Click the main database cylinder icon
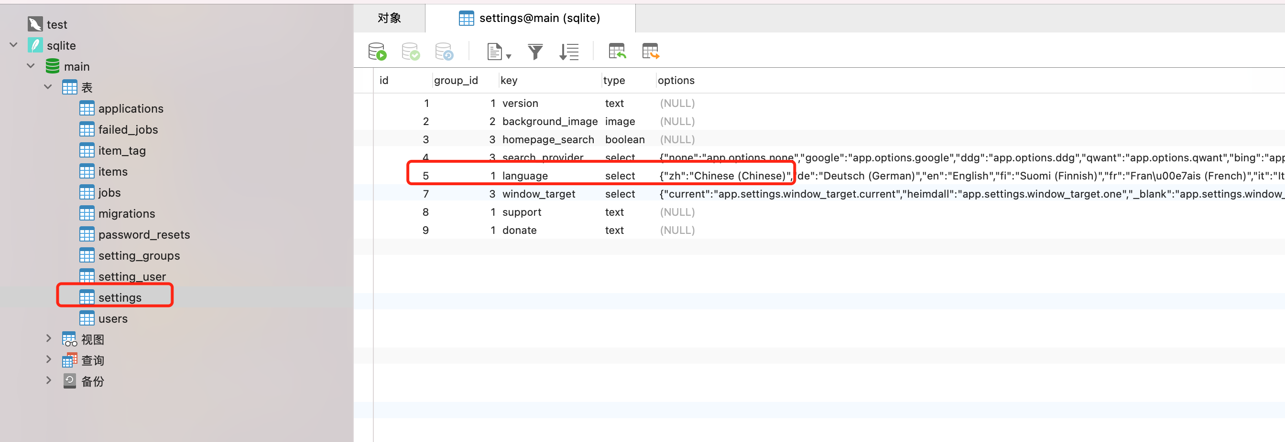The width and height of the screenshot is (1285, 442). 53,66
